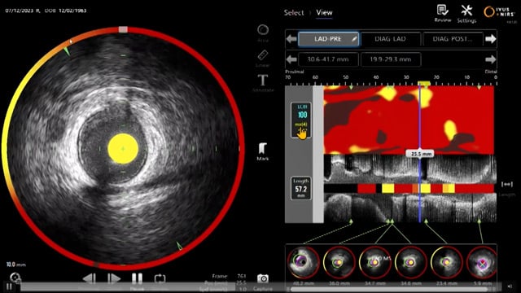
Task: Click the 25.5 mm position cursor label
Action: tap(420, 154)
